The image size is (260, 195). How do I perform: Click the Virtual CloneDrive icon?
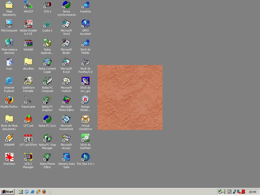85,119
